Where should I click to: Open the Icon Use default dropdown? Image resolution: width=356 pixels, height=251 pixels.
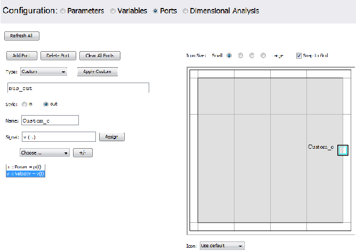[222, 246]
